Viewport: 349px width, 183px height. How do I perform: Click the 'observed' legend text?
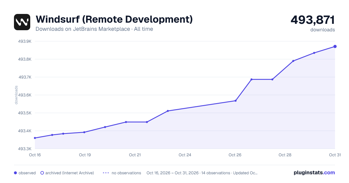[x=27, y=173]
